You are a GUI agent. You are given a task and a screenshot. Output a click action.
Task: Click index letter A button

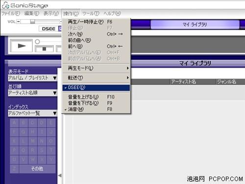[14, 123]
